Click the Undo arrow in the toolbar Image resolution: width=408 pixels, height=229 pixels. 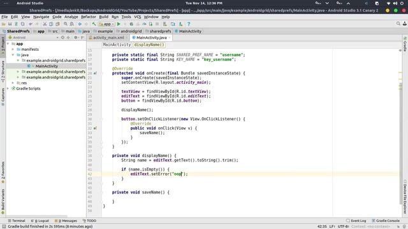tap(31, 24)
